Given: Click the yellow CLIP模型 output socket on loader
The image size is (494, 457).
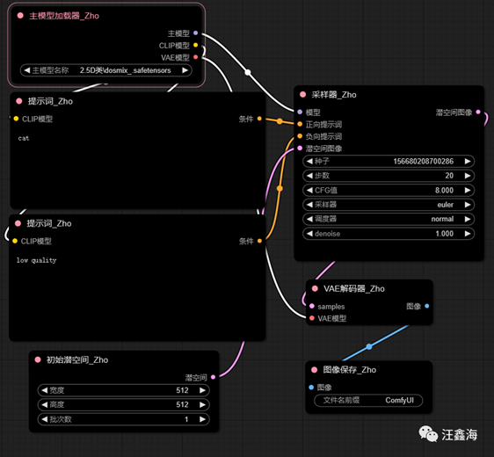Looking at the screenshot, I should pyautogui.click(x=196, y=45).
